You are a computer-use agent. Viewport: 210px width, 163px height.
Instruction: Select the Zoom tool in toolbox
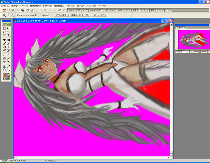(9, 70)
